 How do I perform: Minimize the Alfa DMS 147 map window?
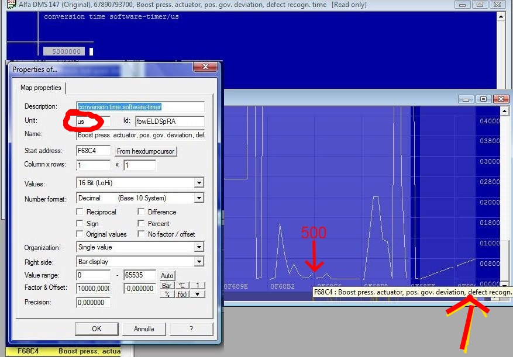(x=462, y=5)
